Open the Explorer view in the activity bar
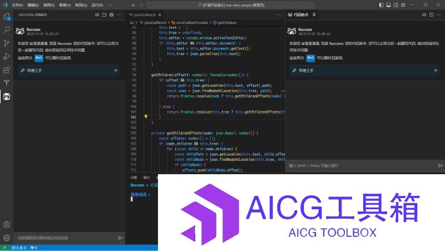Image resolution: width=445 pixels, height=251 pixels. point(7,17)
